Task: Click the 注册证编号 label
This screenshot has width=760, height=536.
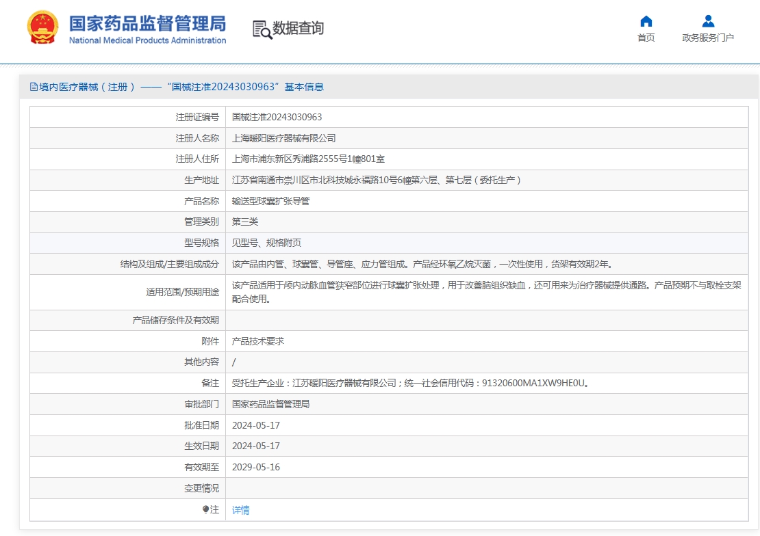Action: (197, 117)
